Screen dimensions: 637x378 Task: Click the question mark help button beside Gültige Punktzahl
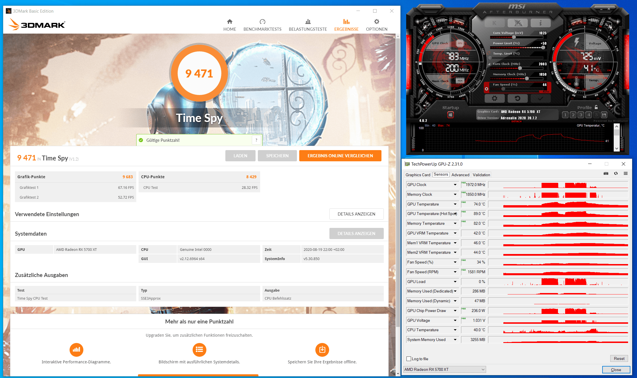[256, 140]
